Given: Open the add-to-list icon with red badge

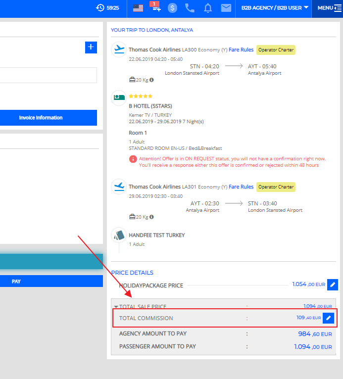Looking at the screenshot, I should [155, 7].
